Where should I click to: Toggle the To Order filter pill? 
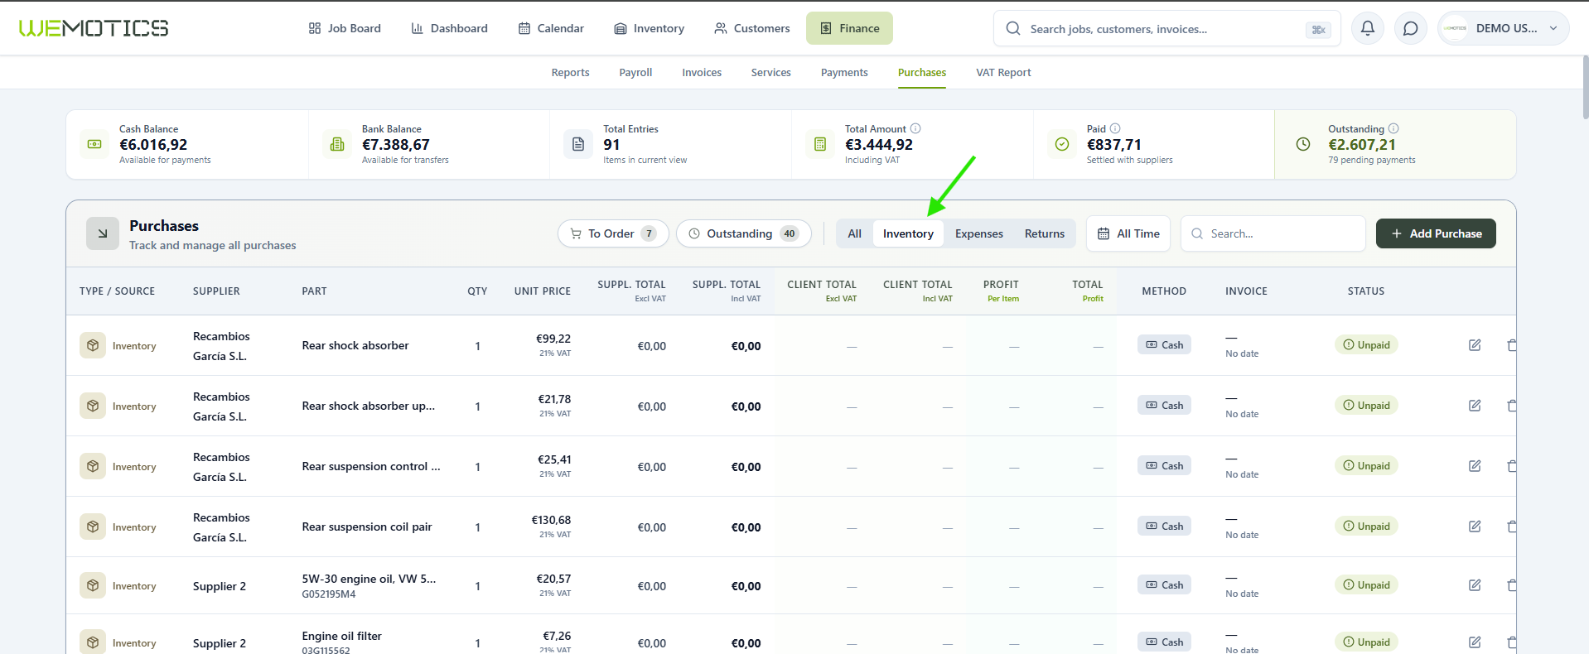pyautogui.click(x=613, y=233)
